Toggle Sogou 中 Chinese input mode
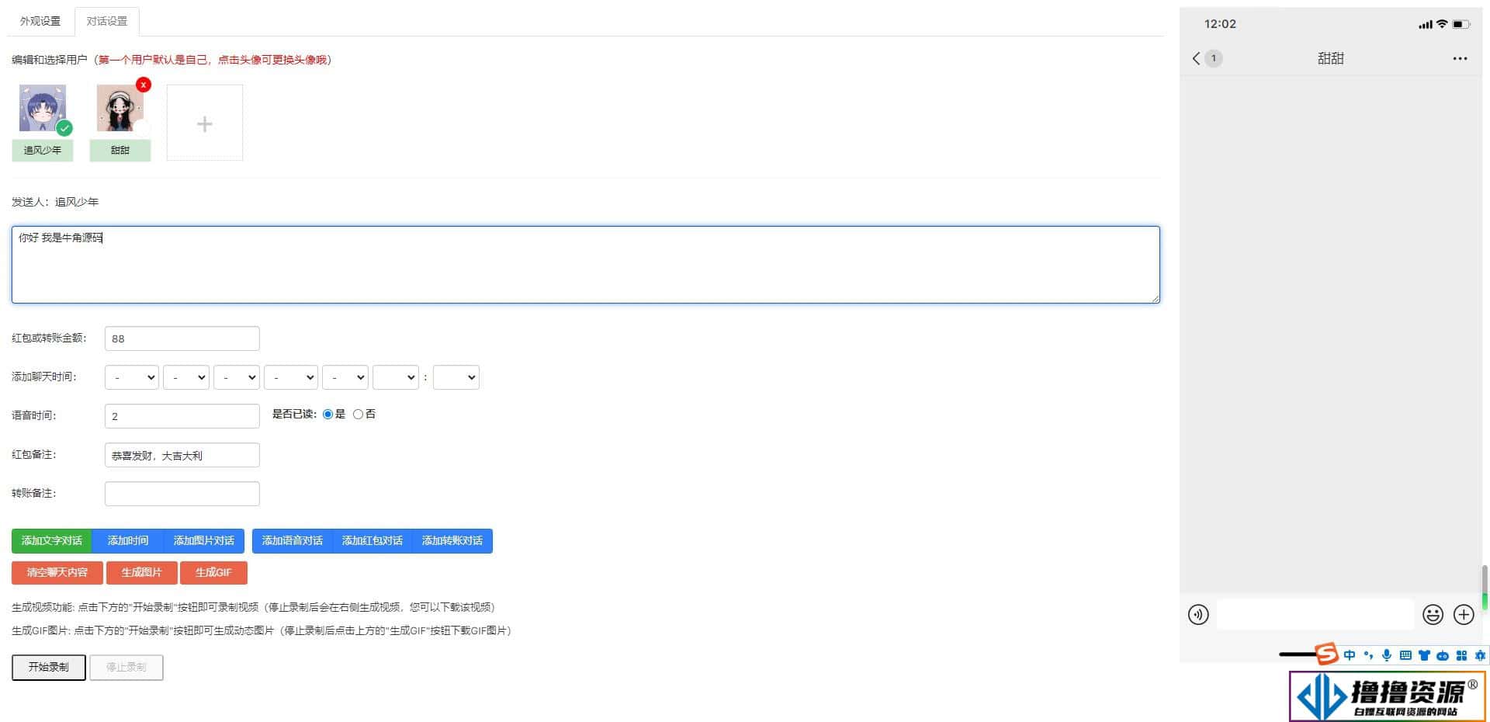The width and height of the screenshot is (1490, 722). [1350, 655]
